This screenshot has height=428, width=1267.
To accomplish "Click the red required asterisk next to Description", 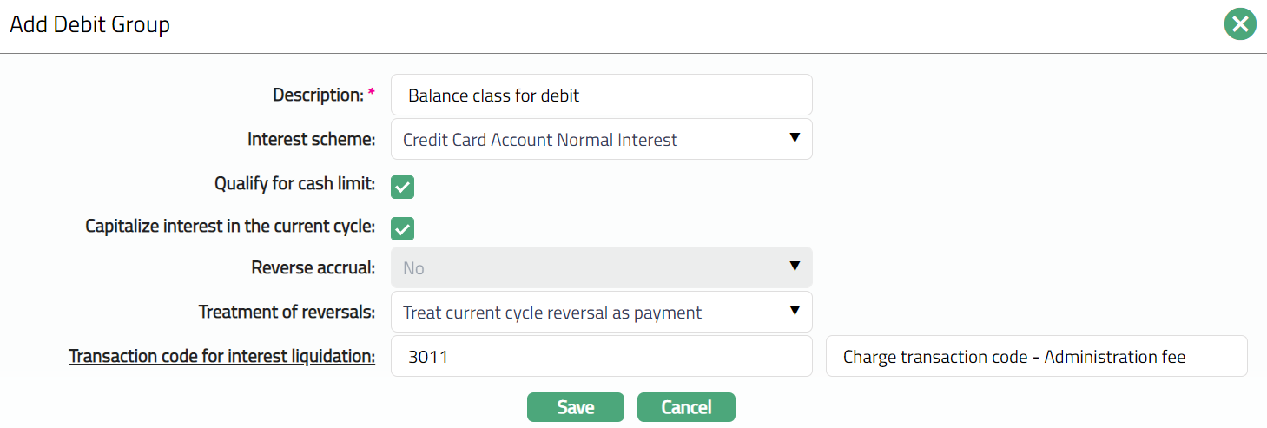I will click(372, 93).
